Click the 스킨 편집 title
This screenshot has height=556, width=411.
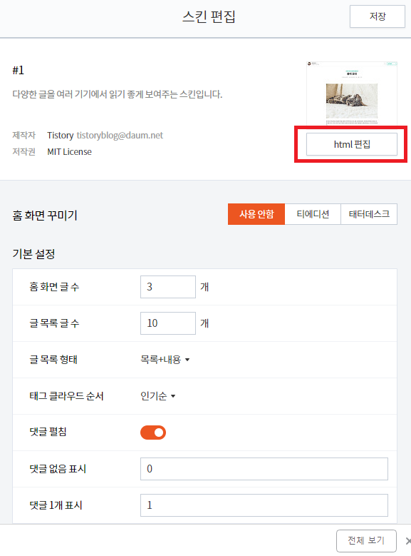point(209,16)
